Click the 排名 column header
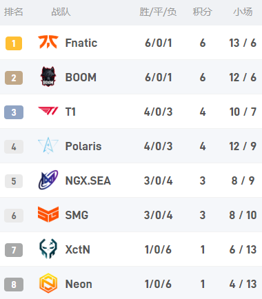This screenshot has width=262, height=299. coord(14,12)
